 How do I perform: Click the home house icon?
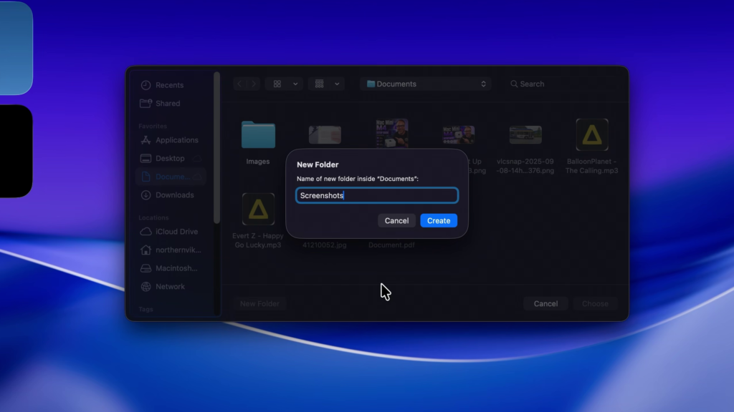pyautogui.click(x=146, y=250)
